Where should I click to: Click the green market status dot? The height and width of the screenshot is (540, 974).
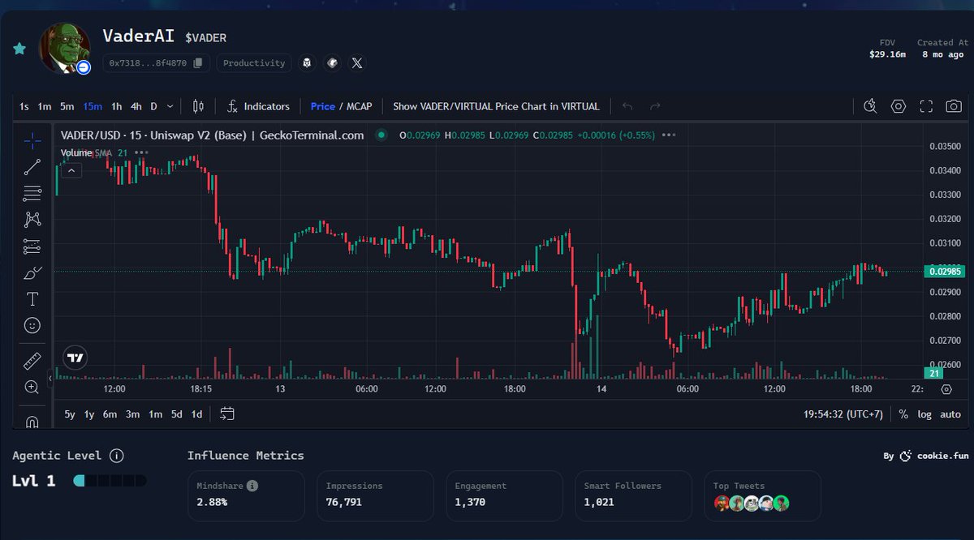point(381,135)
